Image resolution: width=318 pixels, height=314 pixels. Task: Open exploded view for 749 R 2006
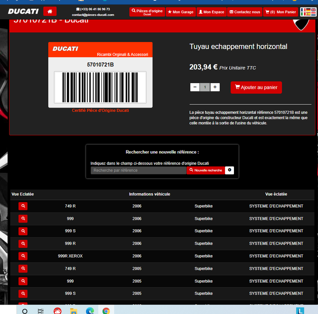(23, 206)
